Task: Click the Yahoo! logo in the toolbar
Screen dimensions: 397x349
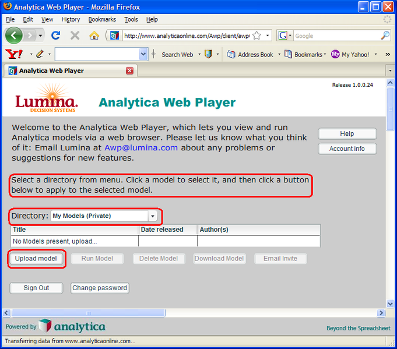Action: 14,54
